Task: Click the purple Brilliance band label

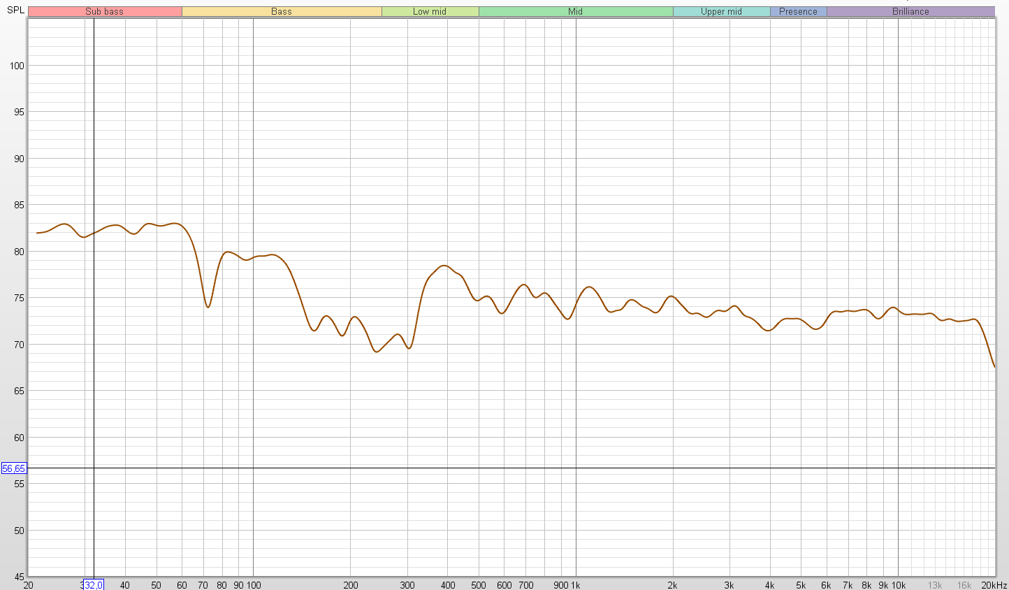Action: 910,11
